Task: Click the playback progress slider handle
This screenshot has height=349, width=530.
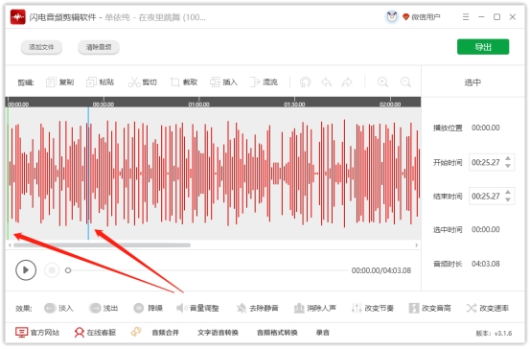Action: point(68,270)
